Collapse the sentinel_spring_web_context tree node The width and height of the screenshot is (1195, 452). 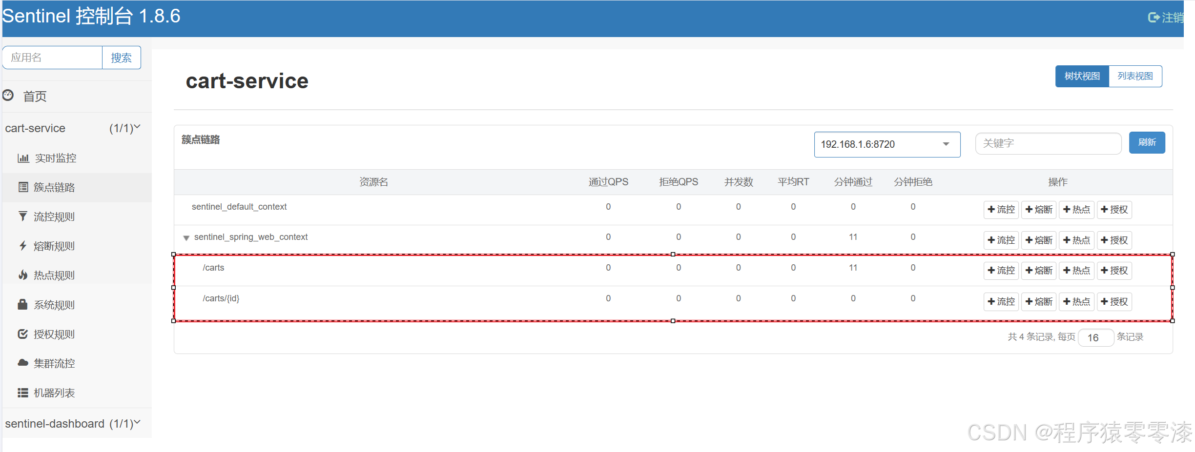click(x=186, y=238)
